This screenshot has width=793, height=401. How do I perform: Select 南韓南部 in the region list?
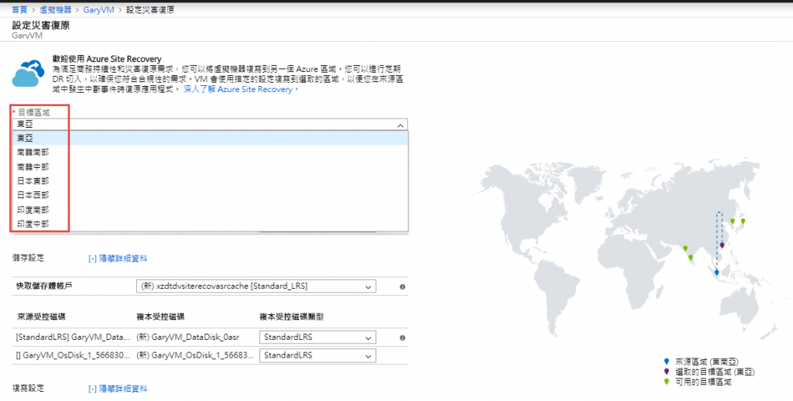point(210,153)
